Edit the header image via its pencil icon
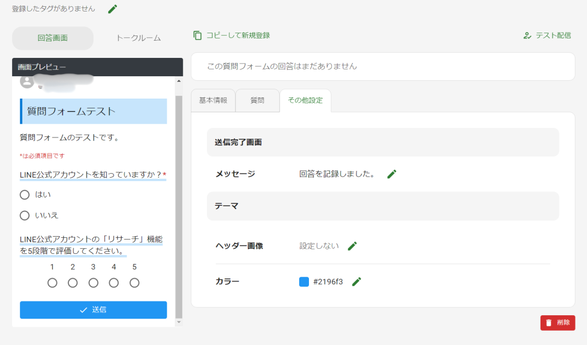587x345 pixels. [352, 245]
